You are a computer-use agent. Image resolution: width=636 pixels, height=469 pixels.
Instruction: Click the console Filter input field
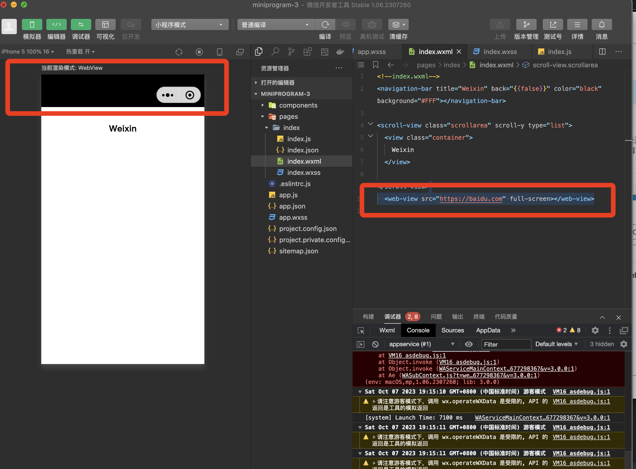click(506, 344)
